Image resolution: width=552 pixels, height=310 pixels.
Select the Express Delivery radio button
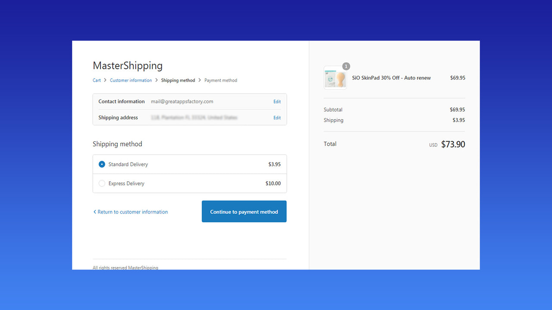click(102, 183)
